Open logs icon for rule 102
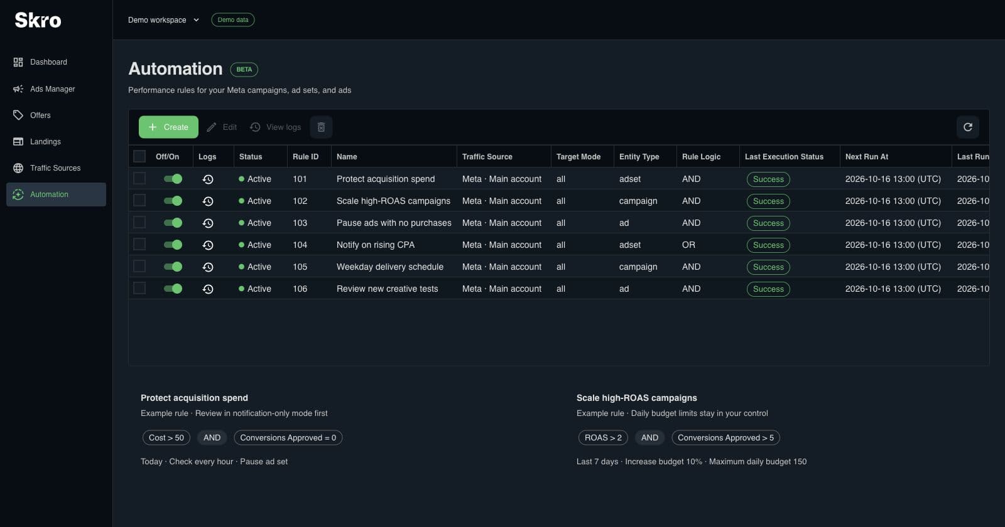The image size is (1005, 527). tap(208, 201)
